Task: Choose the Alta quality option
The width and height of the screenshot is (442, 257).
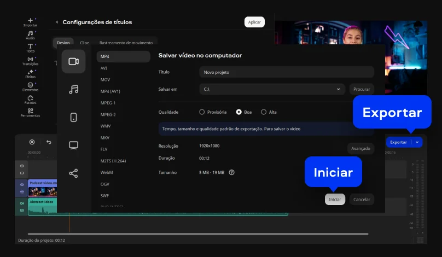Action: point(264,112)
